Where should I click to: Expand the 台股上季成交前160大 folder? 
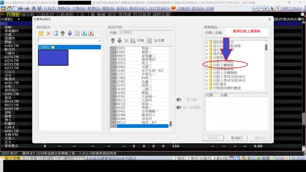pyautogui.click(x=207, y=76)
